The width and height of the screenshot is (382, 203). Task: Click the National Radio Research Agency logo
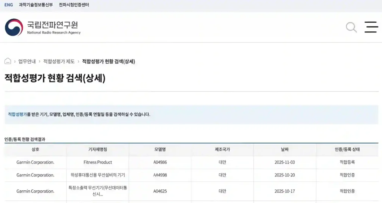[43, 27]
